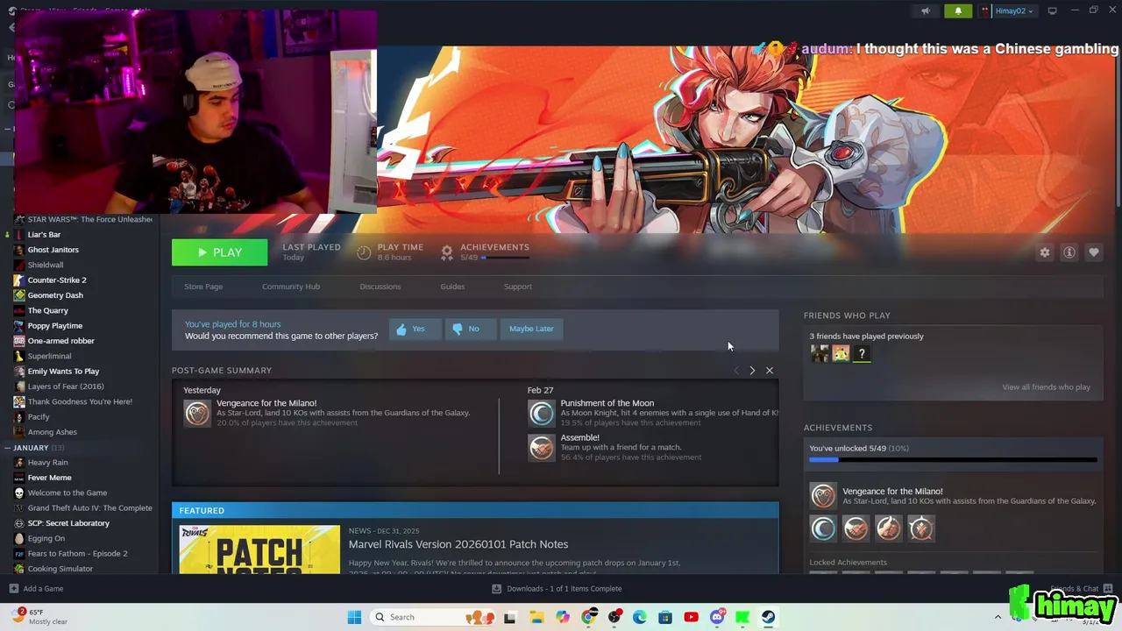This screenshot has width=1122, height=631.
Task: Click fist achievement badge in row
Action: tap(888, 528)
